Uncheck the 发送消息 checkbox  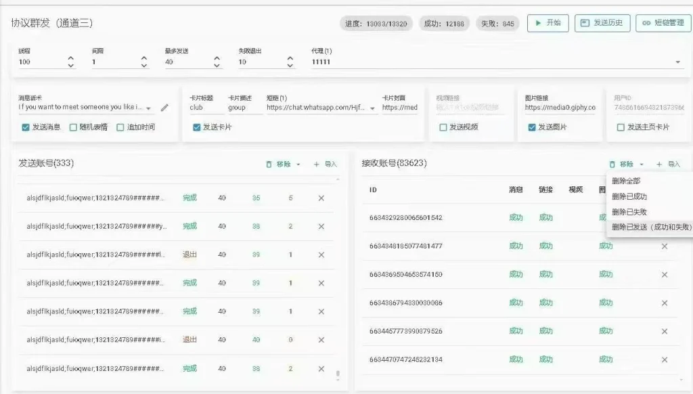(x=25, y=127)
